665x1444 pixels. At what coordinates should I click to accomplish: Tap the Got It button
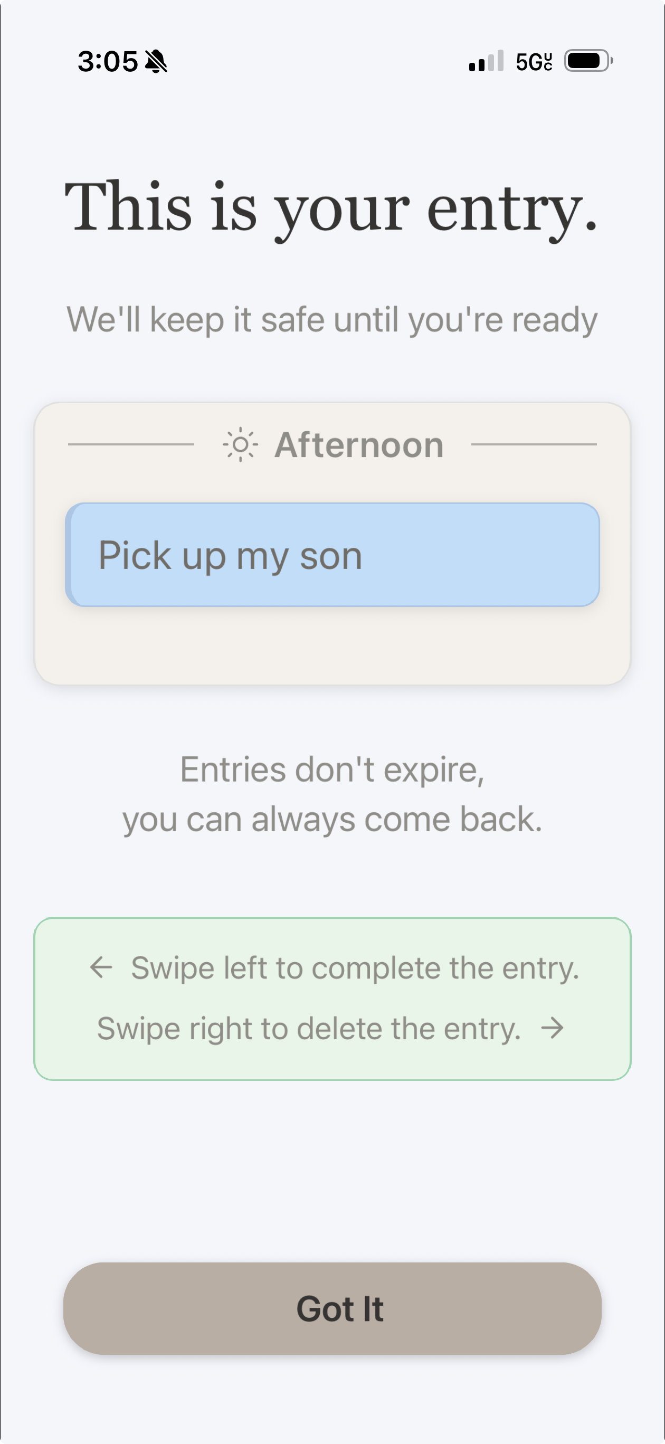pos(332,1308)
